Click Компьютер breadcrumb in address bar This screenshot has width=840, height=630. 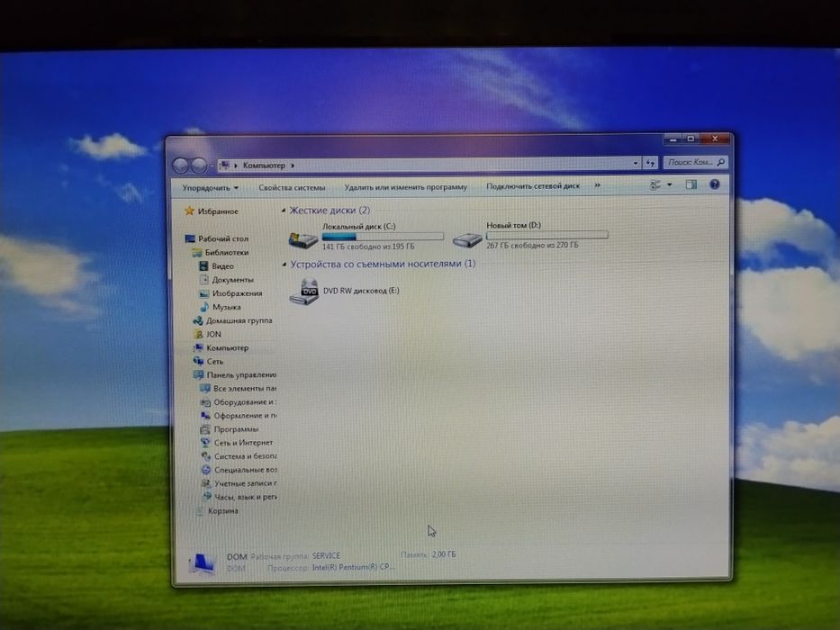click(264, 166)
